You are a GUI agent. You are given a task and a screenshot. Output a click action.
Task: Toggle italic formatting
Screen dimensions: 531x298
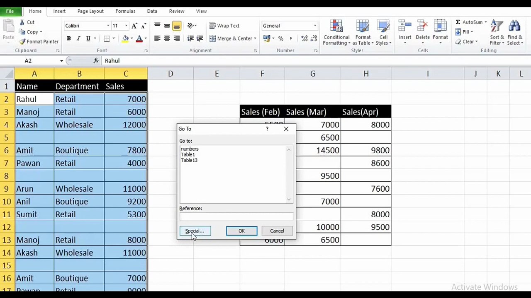click(78, 38)
